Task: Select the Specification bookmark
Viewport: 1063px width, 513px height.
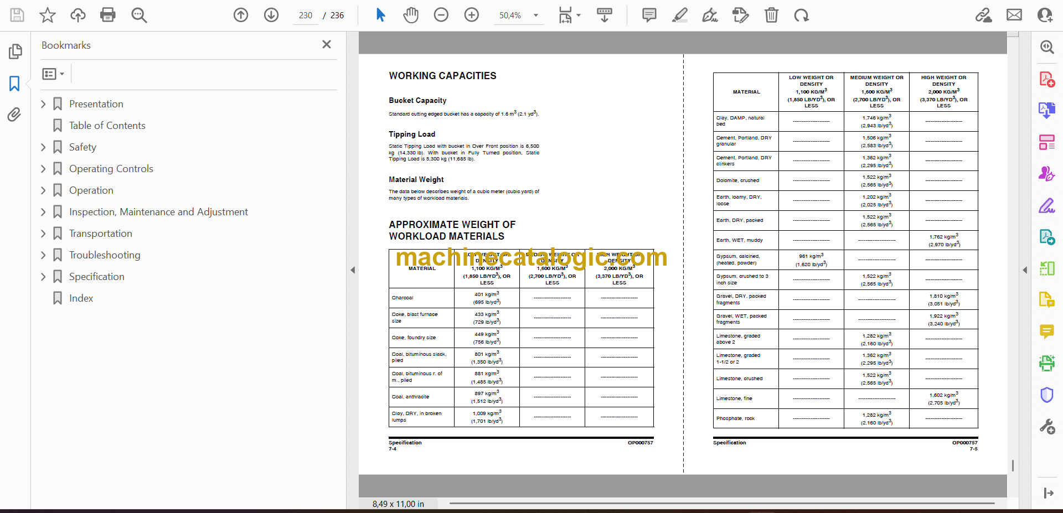Action: [97, 277]
